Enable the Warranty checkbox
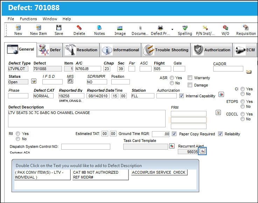 click(x=190, y=77)
